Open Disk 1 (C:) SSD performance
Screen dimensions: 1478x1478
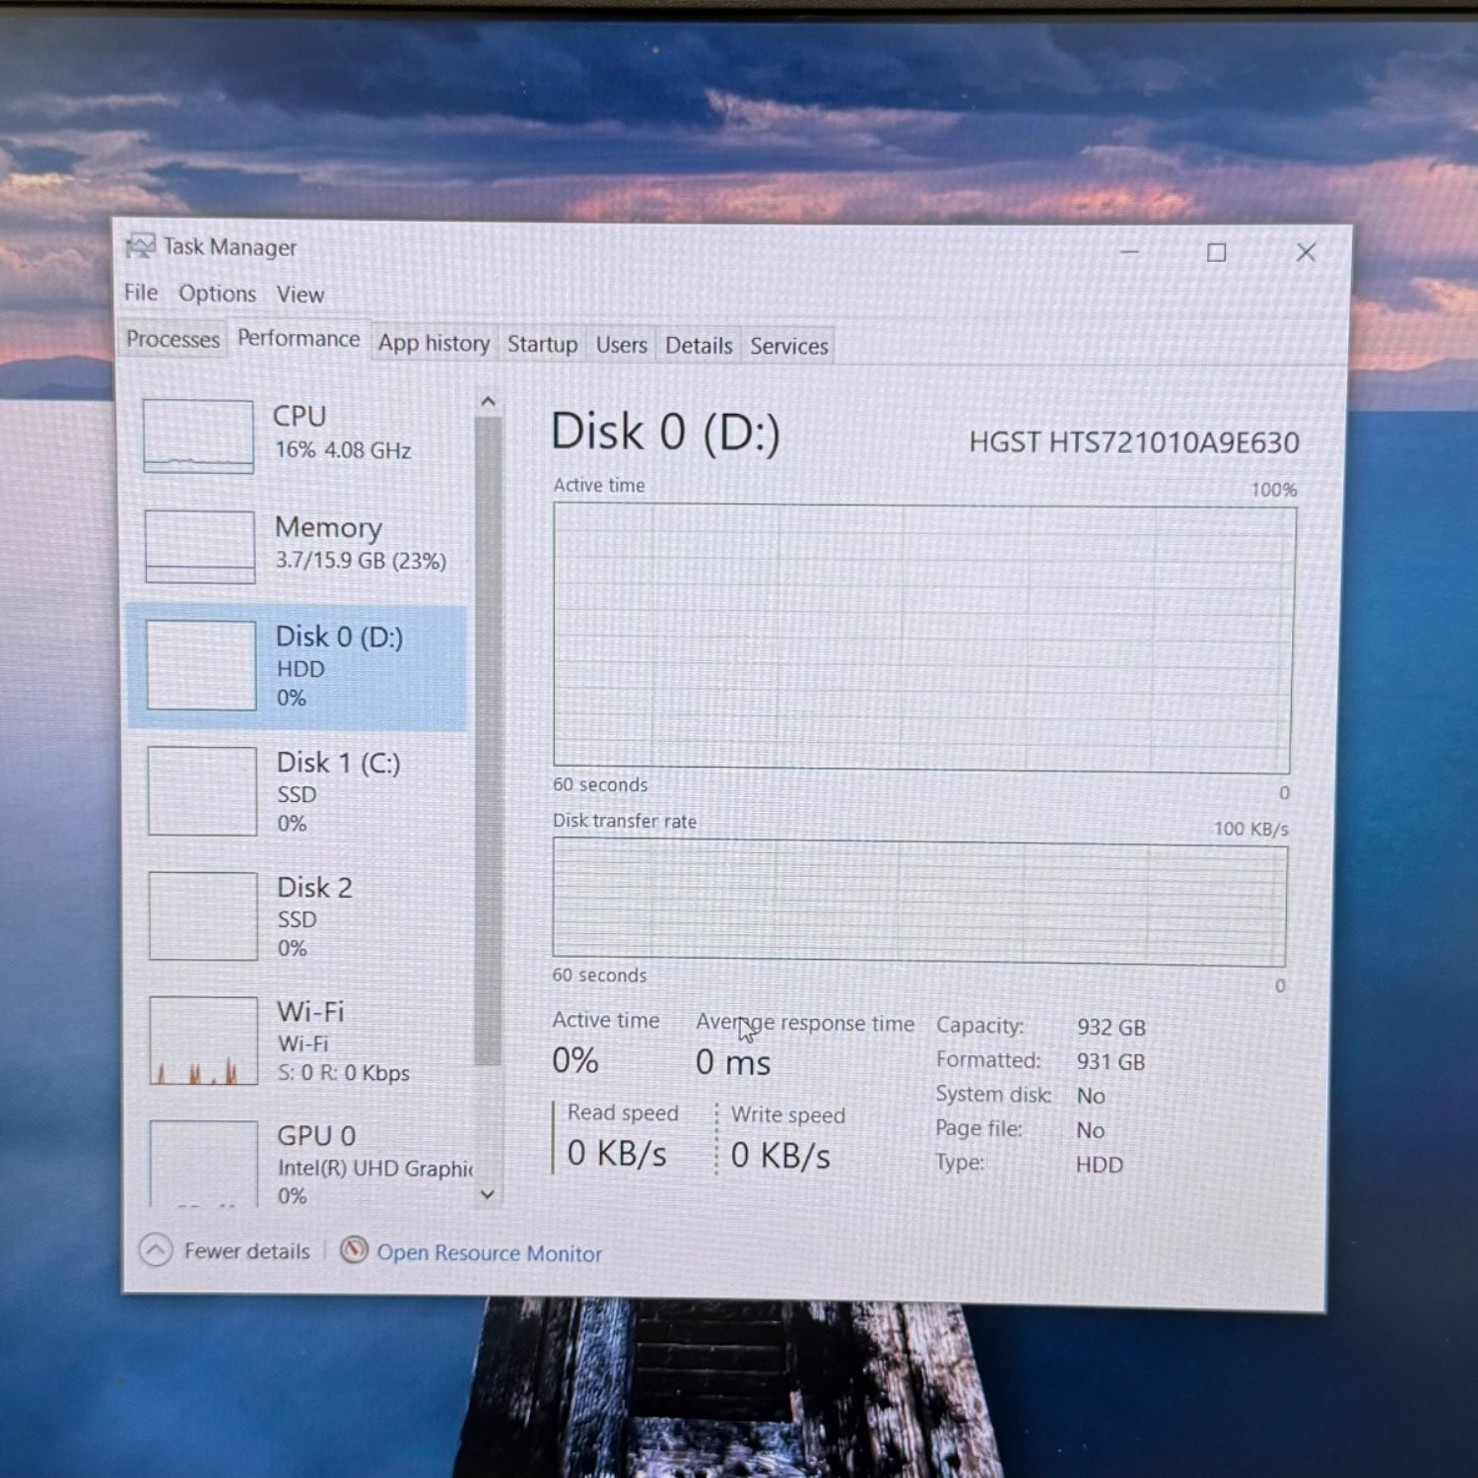click(x=298, y=791)
